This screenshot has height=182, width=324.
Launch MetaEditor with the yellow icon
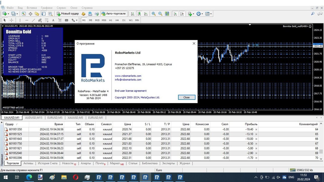tap(84, 14)
